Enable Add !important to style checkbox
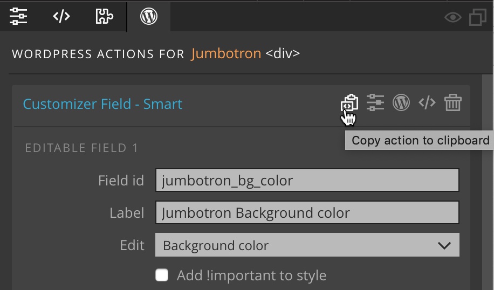This screenshot has height=290, width=494. pyautogui.click(x=162, y=275)
